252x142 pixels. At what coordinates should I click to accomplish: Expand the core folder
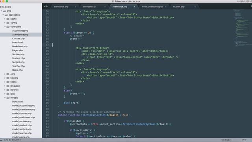click(x=5, y=74)
